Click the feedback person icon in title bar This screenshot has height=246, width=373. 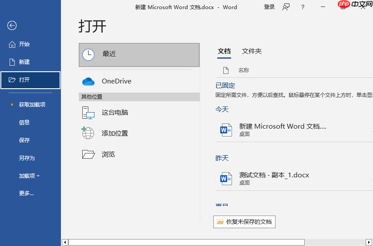point(286,7)
